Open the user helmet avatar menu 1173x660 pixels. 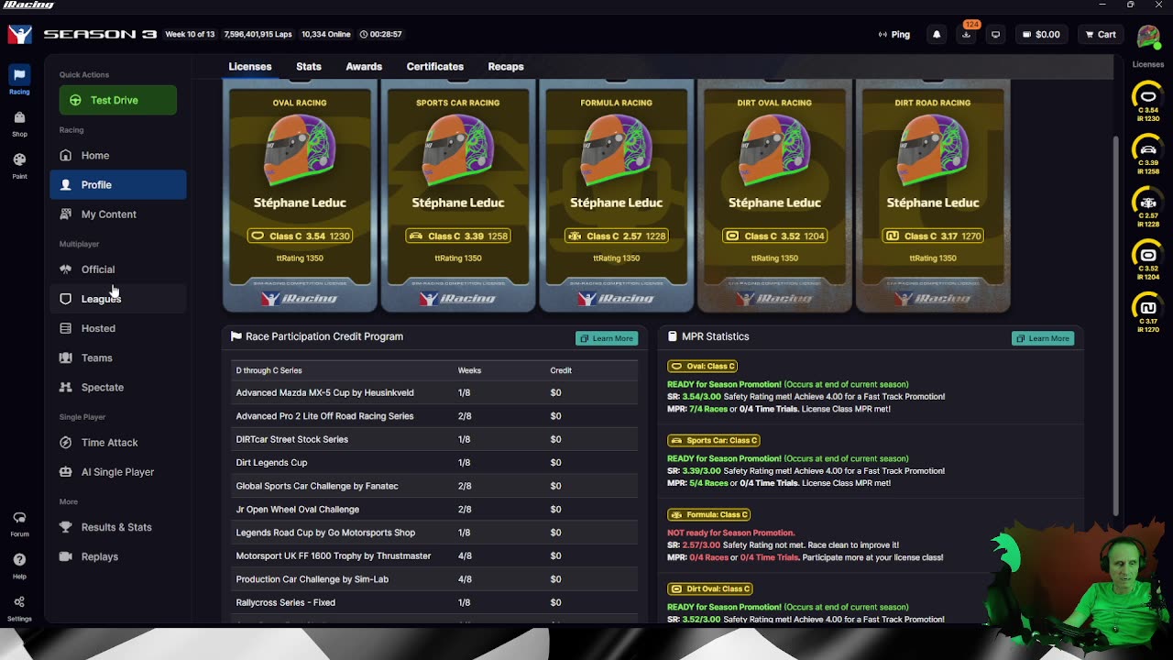[x=1148, y=37]
